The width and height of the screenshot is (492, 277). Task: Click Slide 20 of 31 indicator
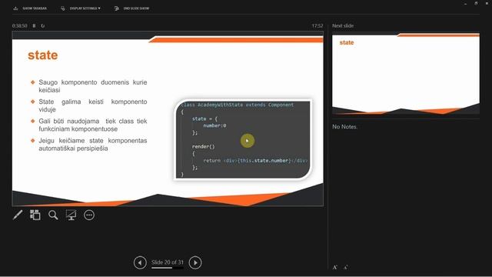coord(168,262)
